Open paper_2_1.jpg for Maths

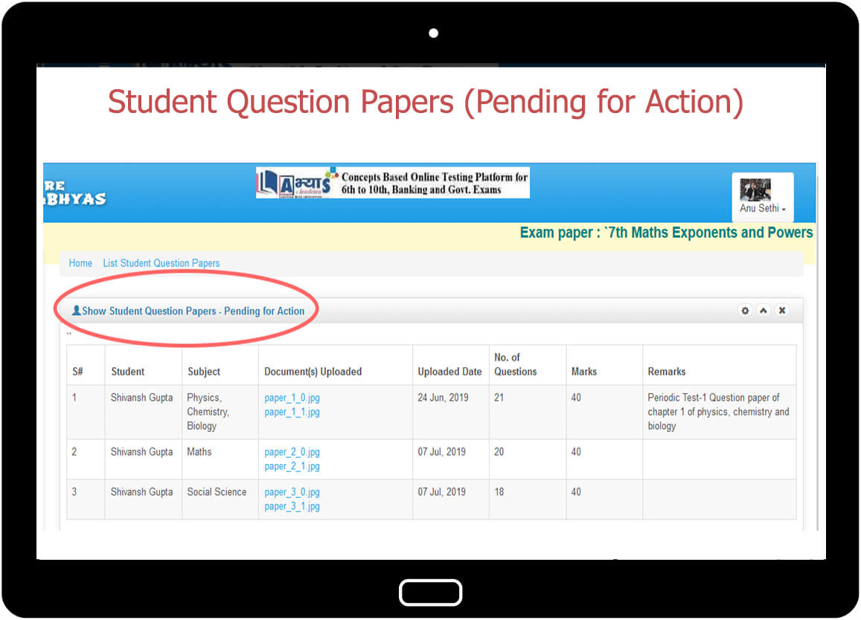292,467
